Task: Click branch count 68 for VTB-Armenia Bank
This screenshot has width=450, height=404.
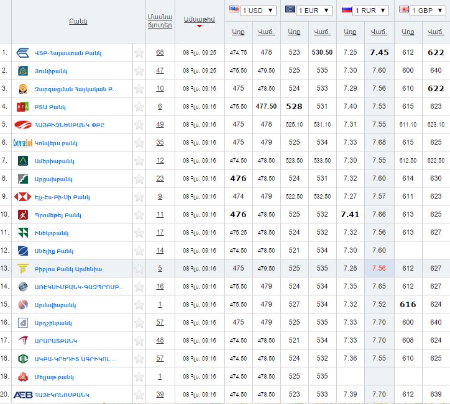Action: [x=160, y=53]
